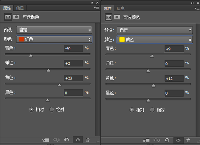
Task: View previous state icon in left panel footer
Action: click(56, 140)
